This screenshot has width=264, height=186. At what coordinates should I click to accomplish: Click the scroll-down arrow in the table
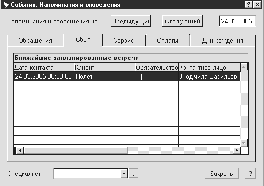[244, 143]
